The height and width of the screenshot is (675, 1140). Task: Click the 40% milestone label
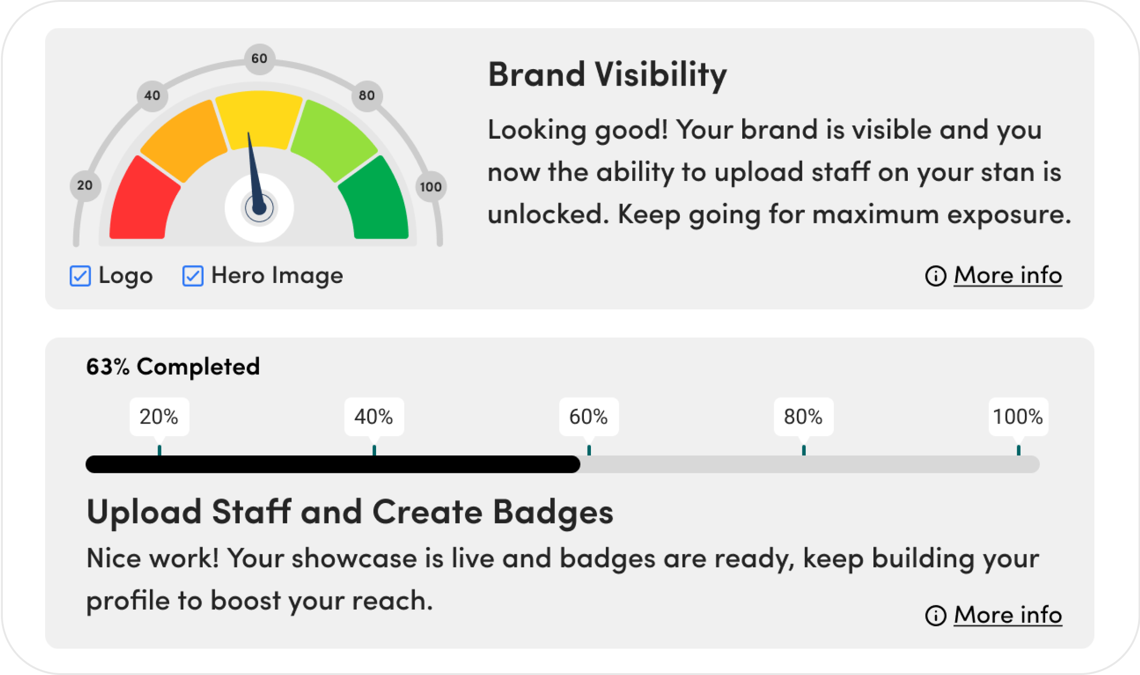pyautogui.click(x=374, y=417)
